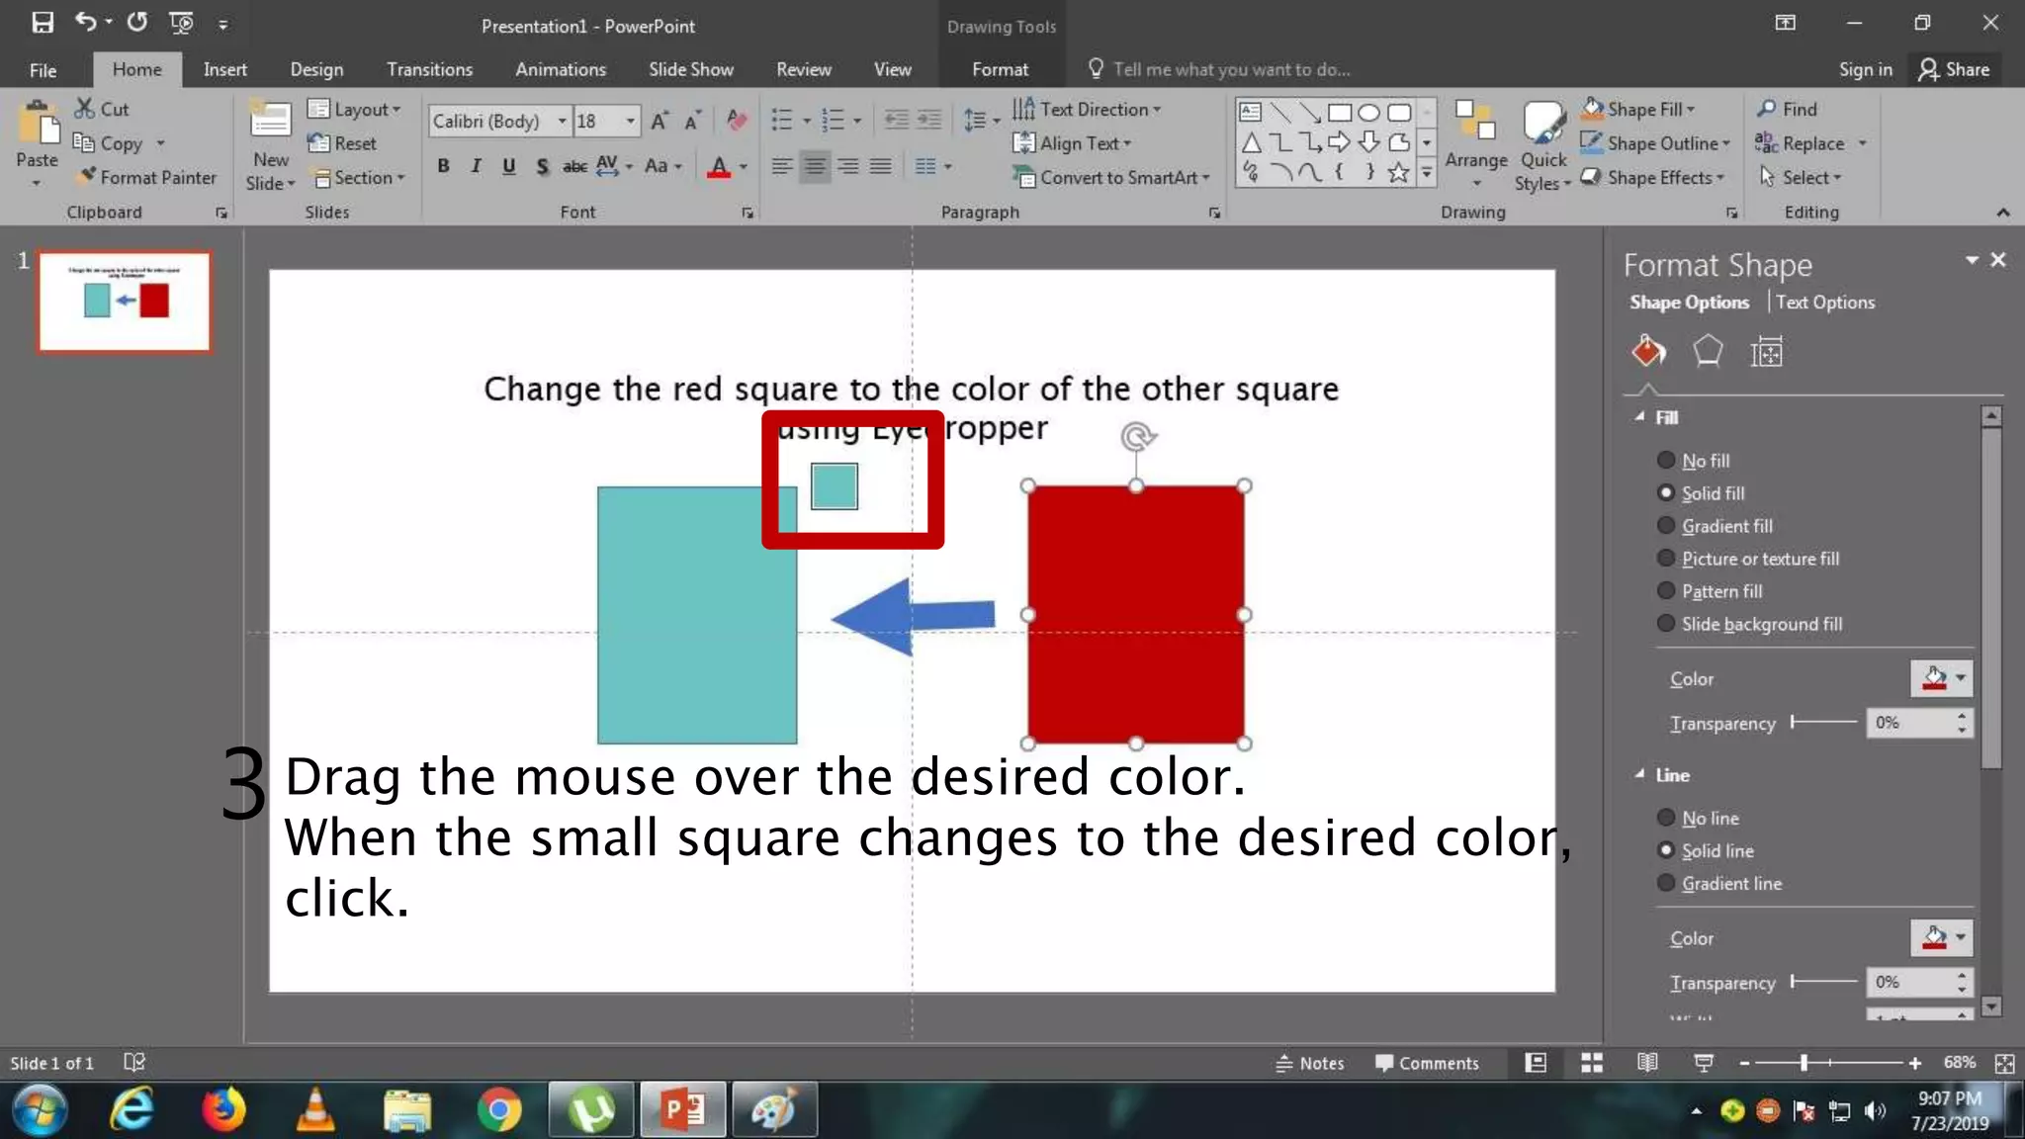Open the font name Calibri dropdown
This screenshot has width=2025, height=1139.
click(x=562, y=121)
